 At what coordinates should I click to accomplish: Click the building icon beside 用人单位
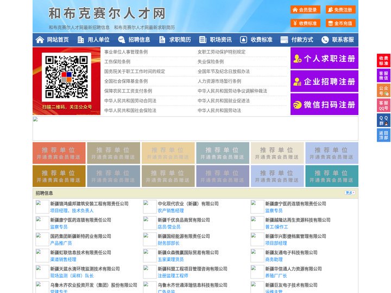[80, 40]
